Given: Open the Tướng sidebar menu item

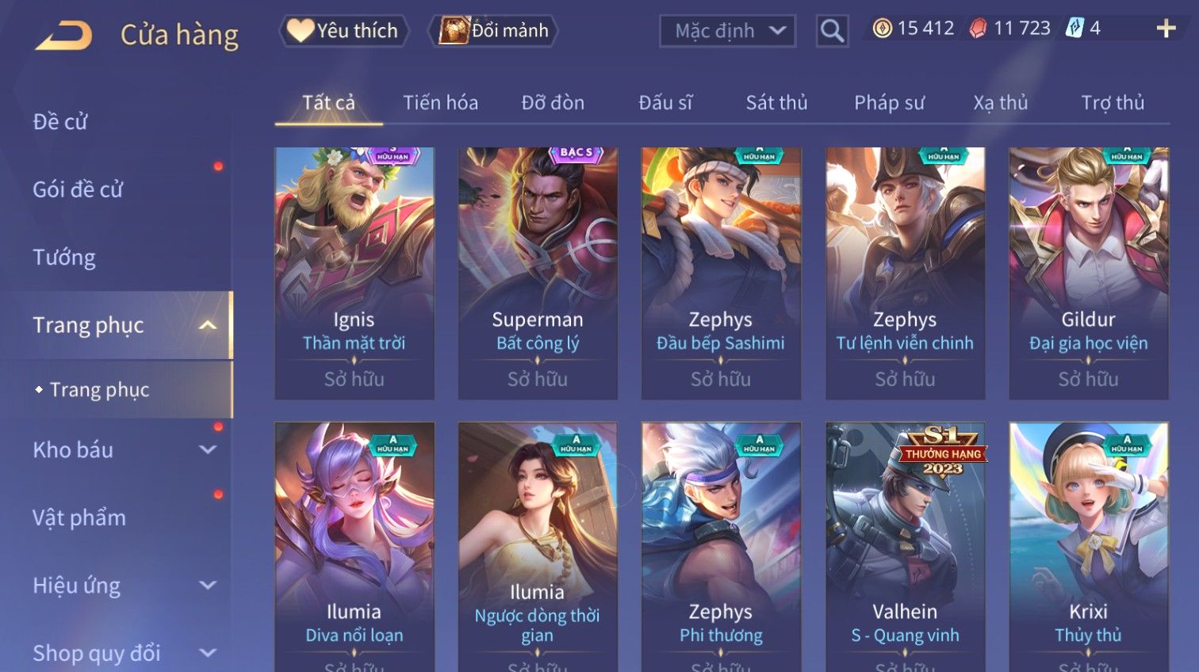Looking at the screenshot, I should [64, 257].
